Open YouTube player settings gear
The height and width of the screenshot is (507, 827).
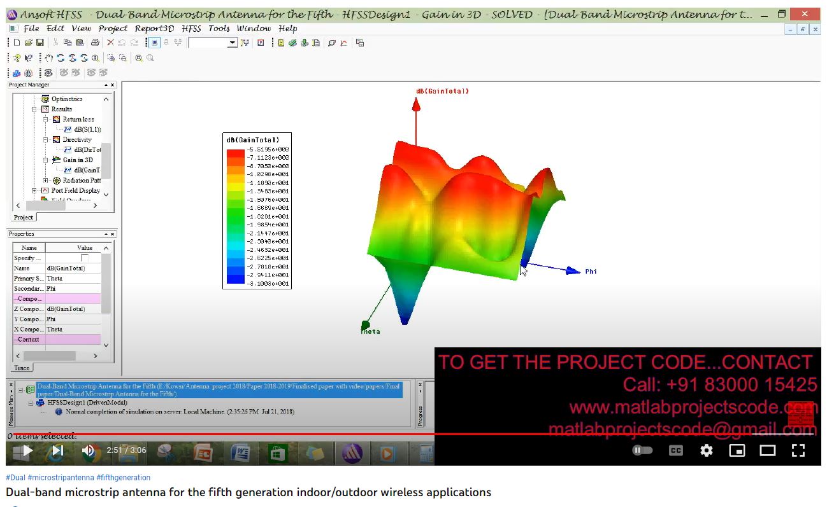click(x=707, y=450)
